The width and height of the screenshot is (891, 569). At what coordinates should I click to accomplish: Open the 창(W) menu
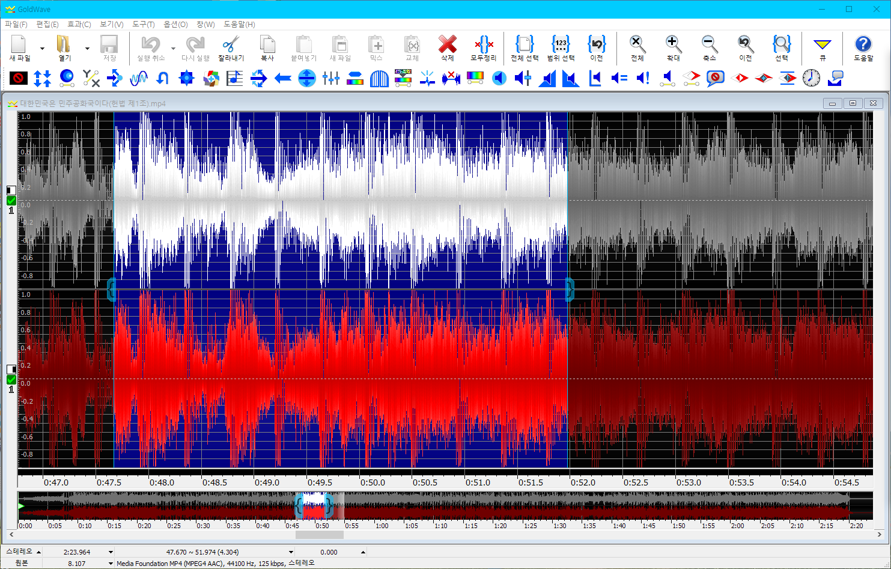tap(205, 25)
